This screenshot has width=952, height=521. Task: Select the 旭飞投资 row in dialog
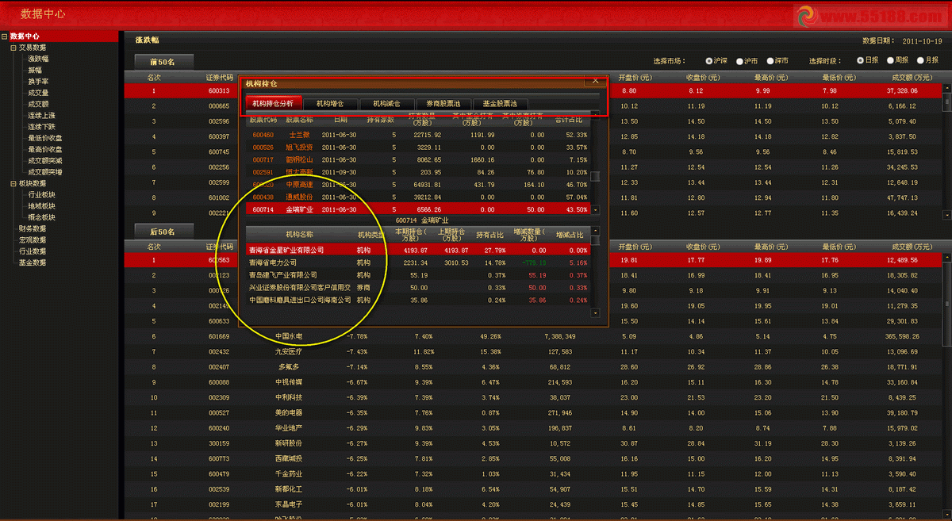pos(419,147)
